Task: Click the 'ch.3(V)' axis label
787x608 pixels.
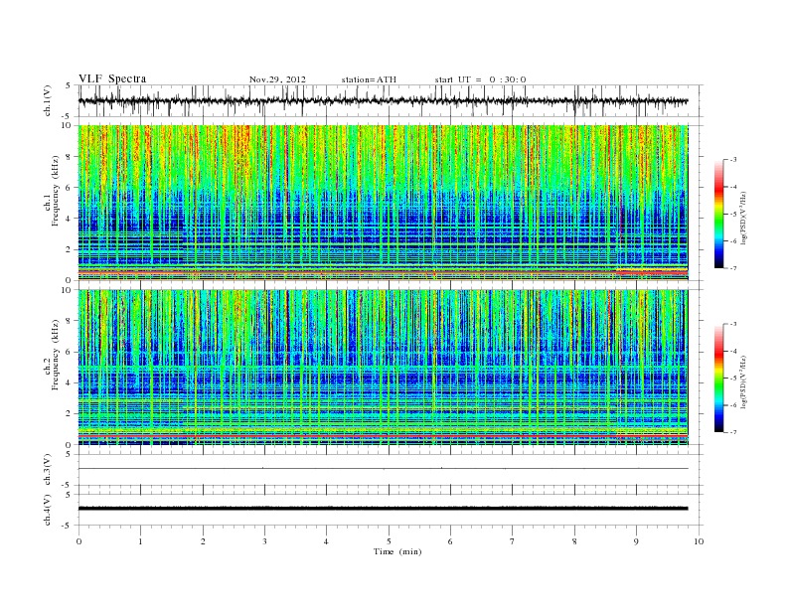Action: 48,470
